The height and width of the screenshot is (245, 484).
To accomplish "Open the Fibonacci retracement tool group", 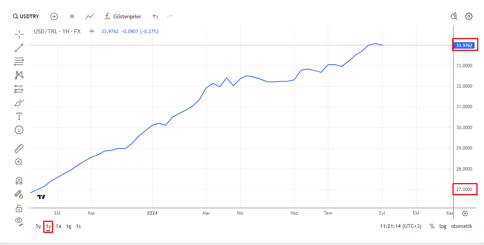I will point(19,62).
